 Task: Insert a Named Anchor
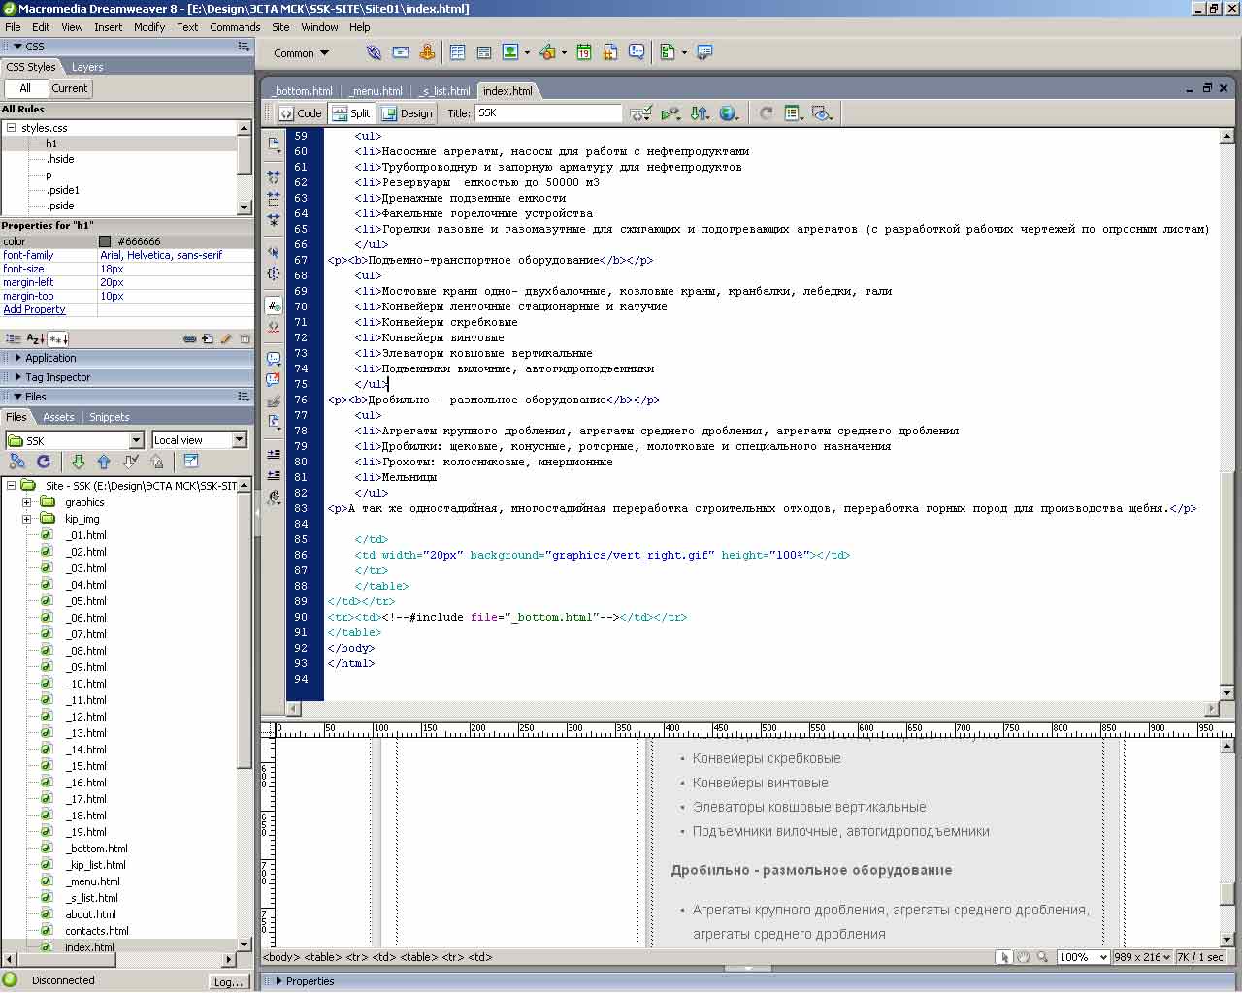[427, 52]
